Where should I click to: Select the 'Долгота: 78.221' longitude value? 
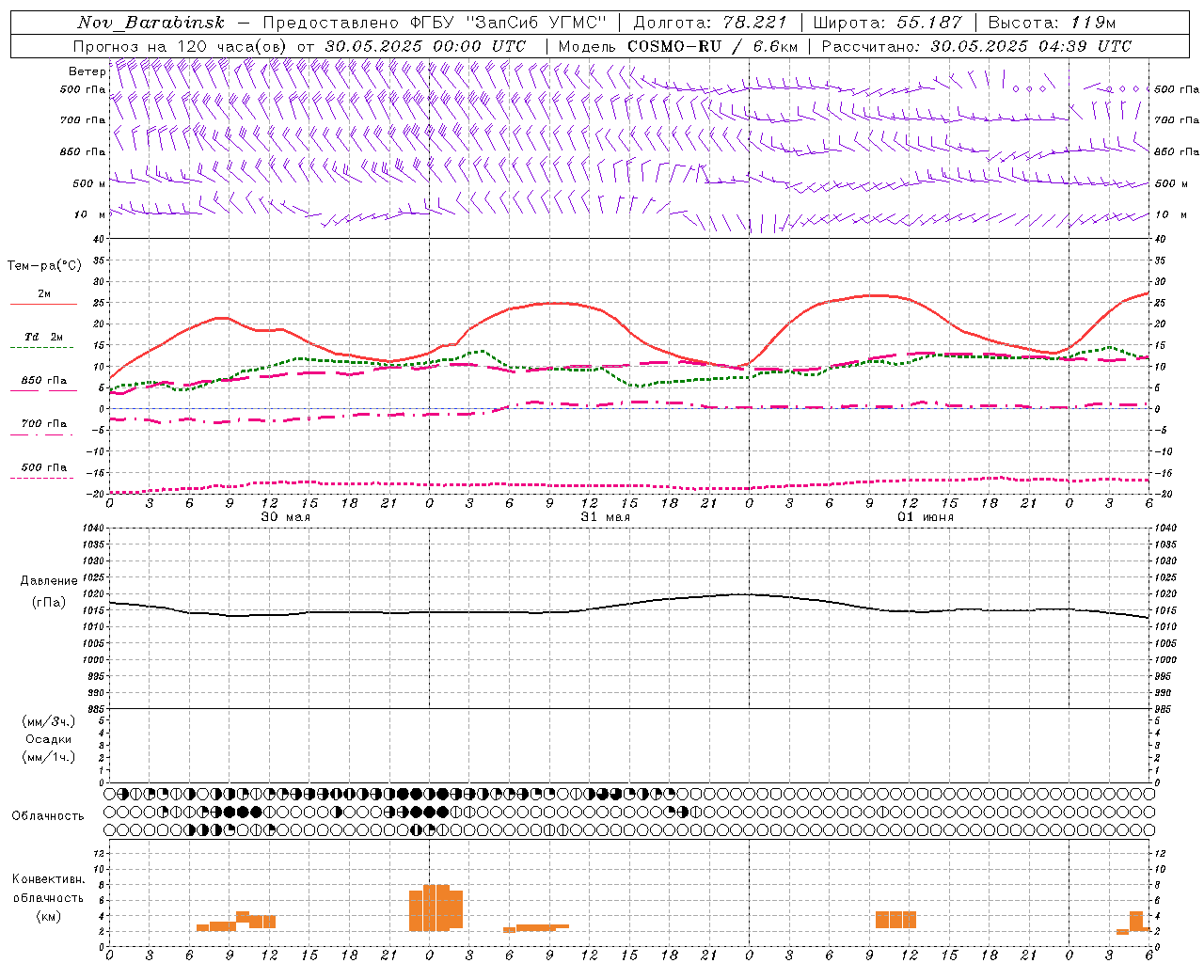pyautogui.click(x=709, y=23)
